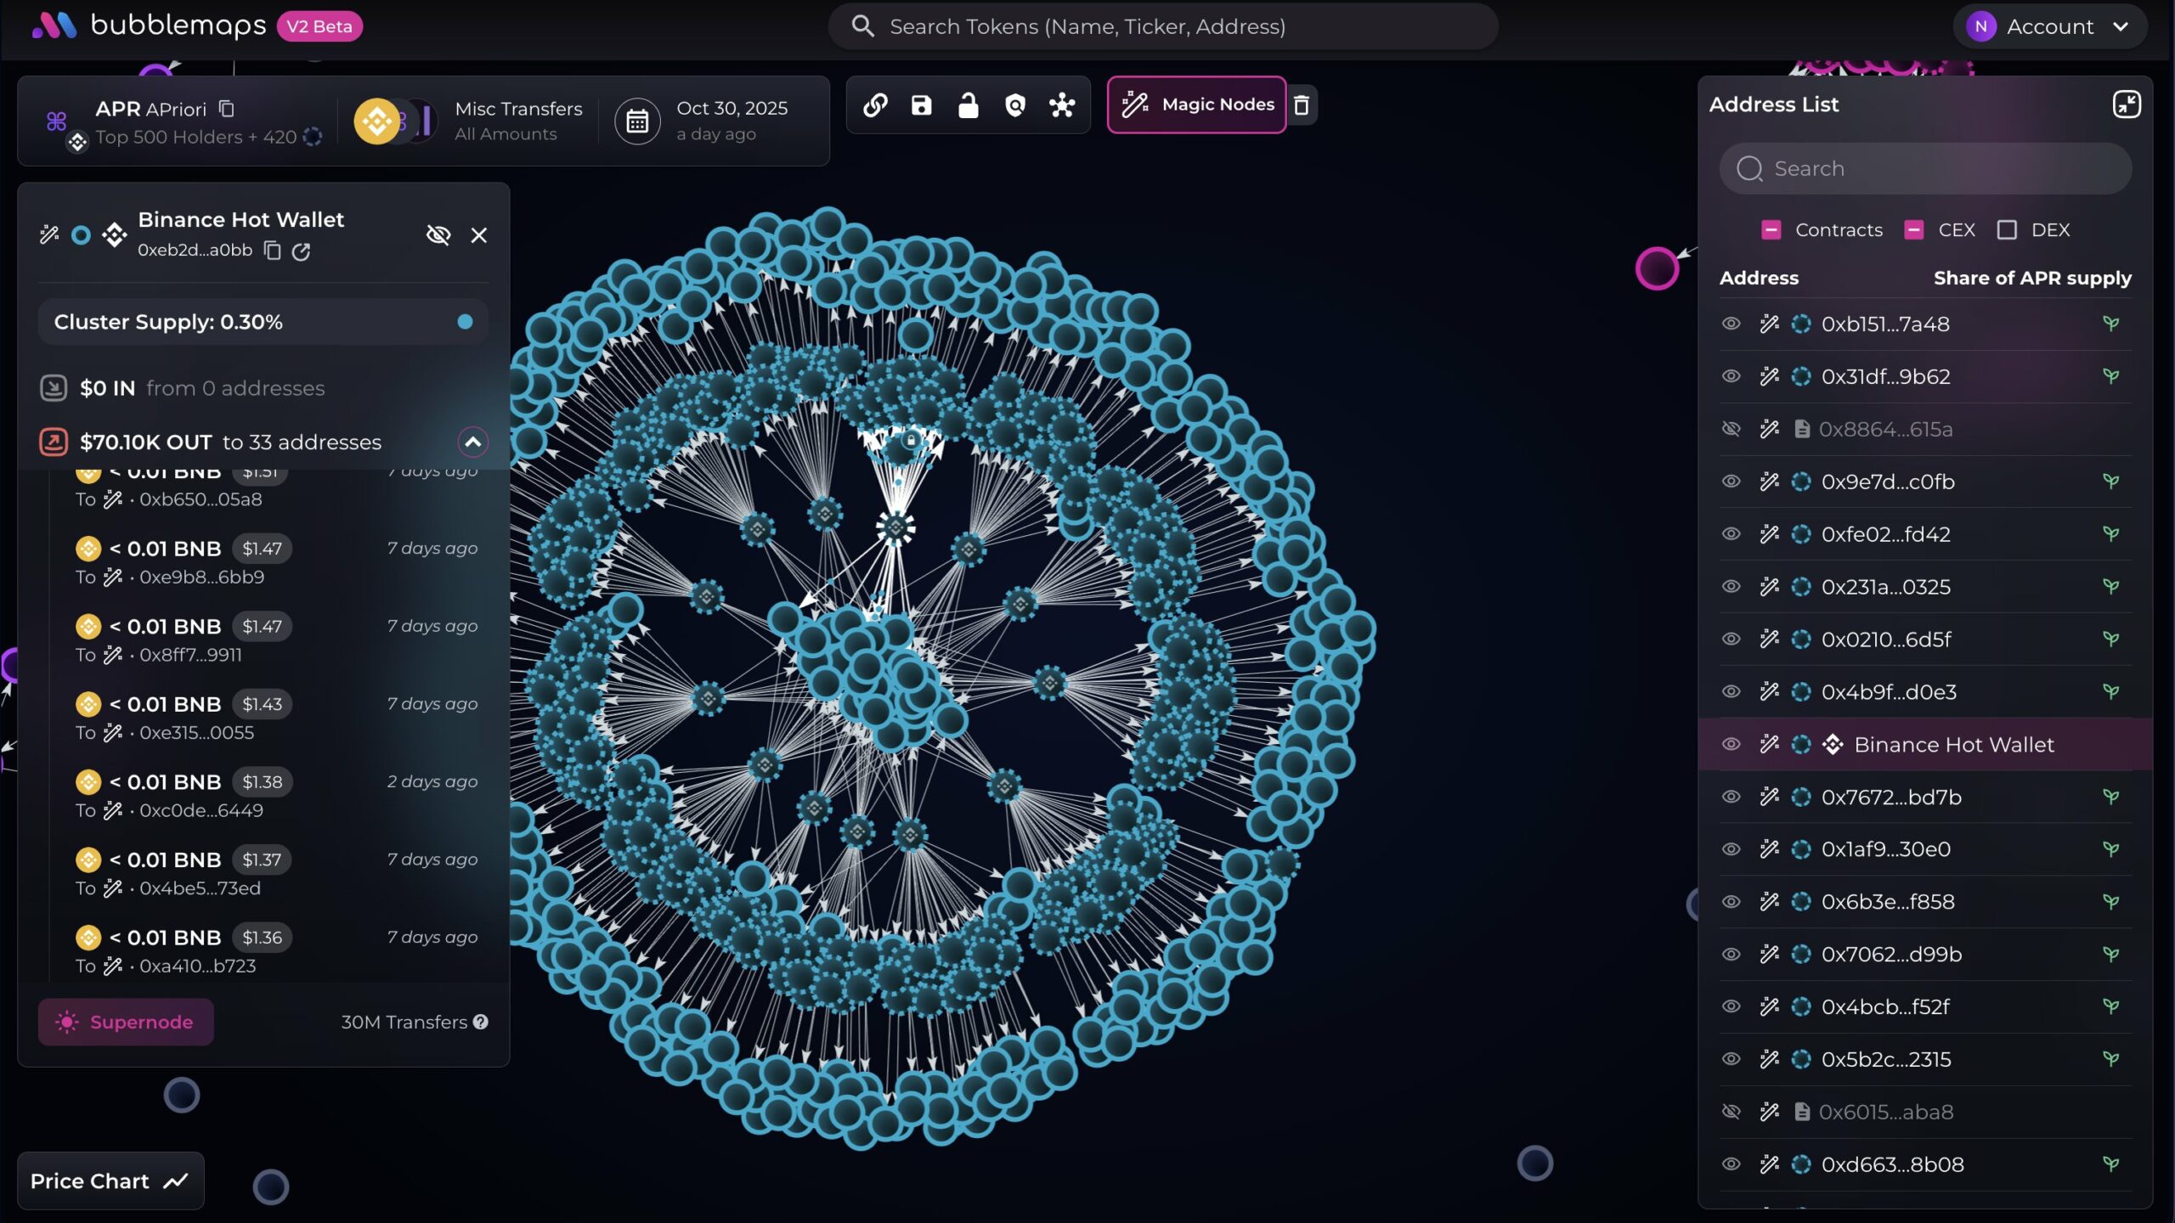Select 0x7672...bd7b in Address List

1890,797
